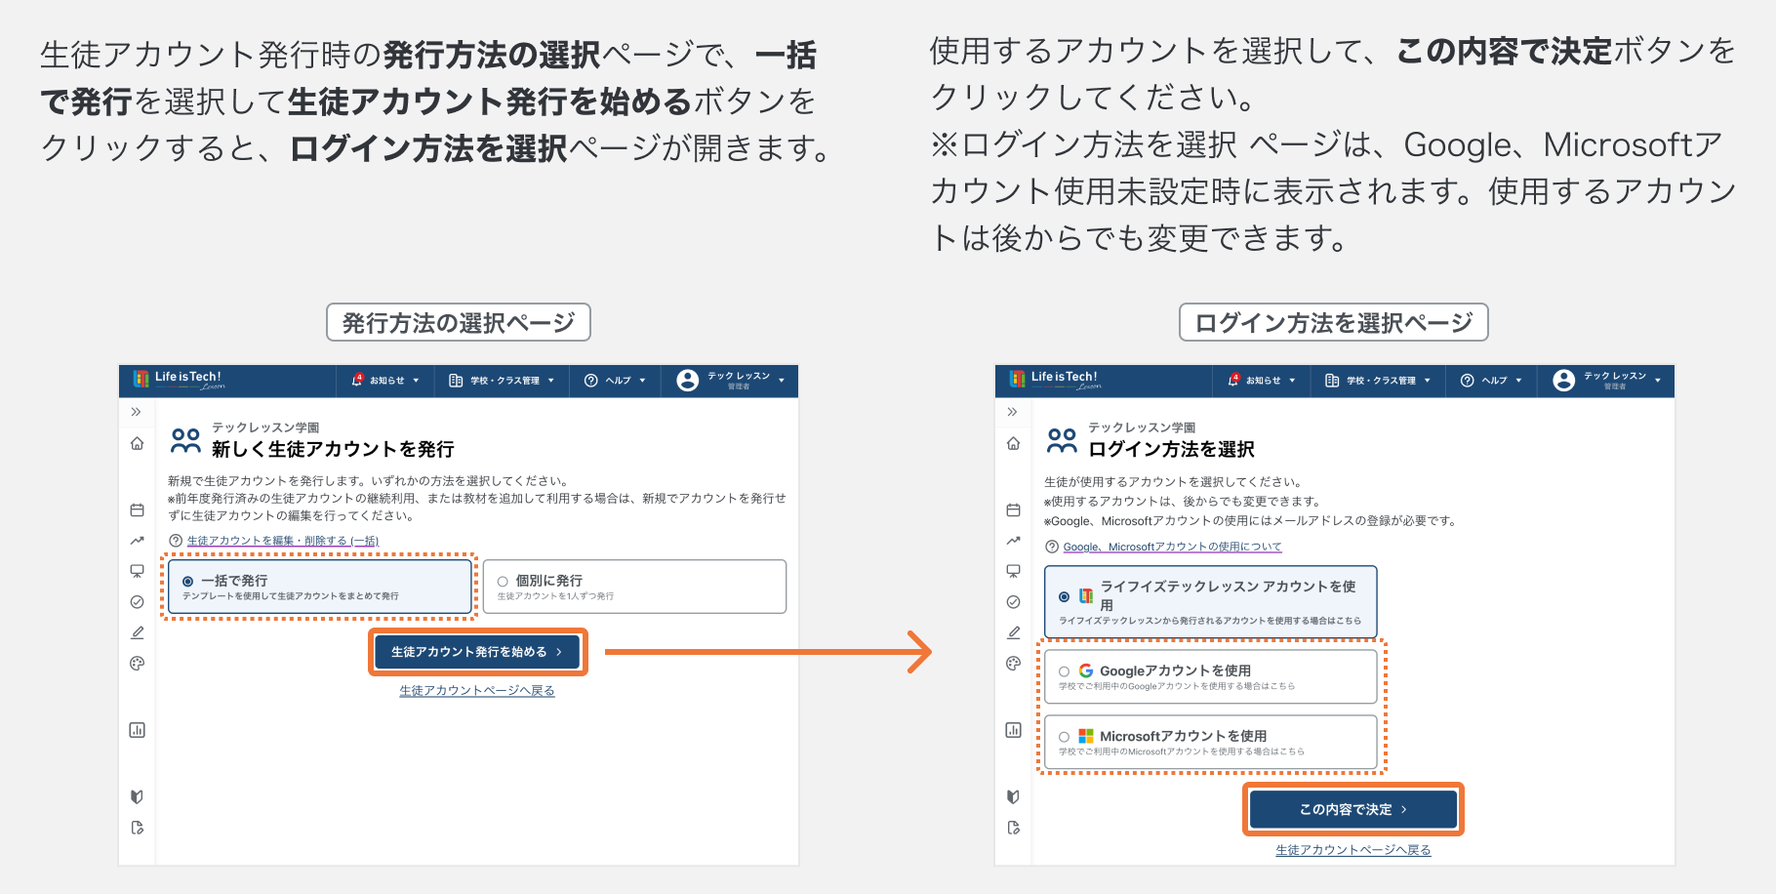Screen dimensions: 1776x894
Task: Click trend line icon in ログイン方法を選択 page sidebar
Action: point(1013,541)
